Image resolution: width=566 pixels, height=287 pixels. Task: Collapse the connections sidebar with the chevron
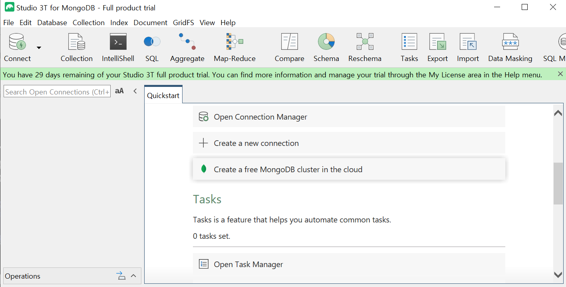pos(135,91)
